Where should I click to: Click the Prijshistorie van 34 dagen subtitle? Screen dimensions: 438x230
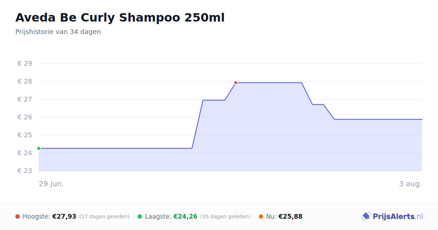point(58,32)
